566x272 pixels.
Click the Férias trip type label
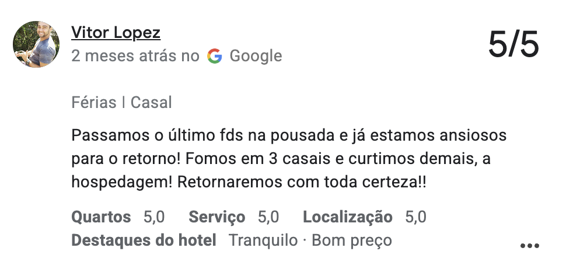tap(93, 103)
